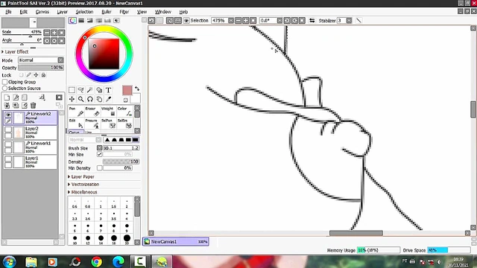
Task: Create a new normal layer
Action: click(7, 98)
